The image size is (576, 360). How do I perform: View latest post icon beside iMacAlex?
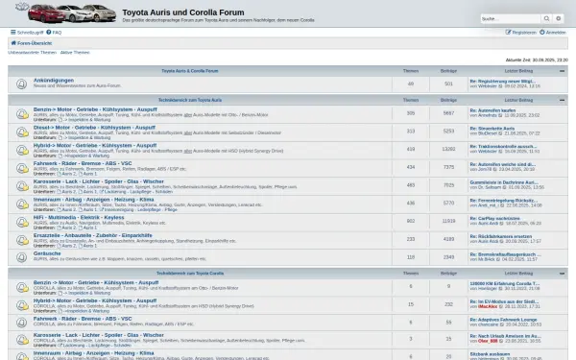(501, 306)
